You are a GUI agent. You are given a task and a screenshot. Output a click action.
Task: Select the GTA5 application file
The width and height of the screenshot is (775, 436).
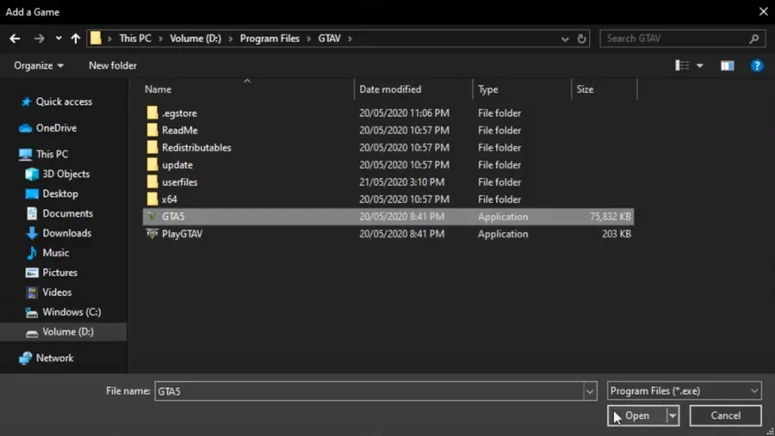(388, 217)
